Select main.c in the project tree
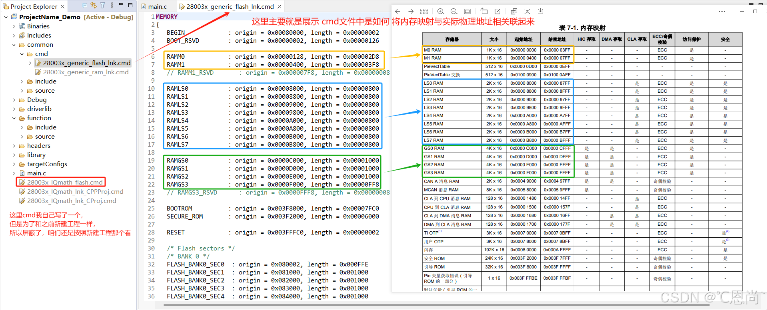 (36, 173)
